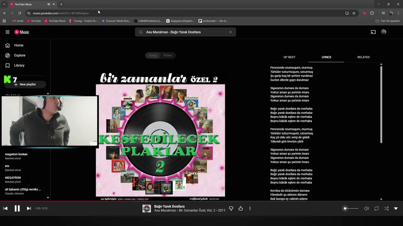This screenshot has width=403, height=226.
Task: Adjust the volume slider
Action: tap(351, 208)
